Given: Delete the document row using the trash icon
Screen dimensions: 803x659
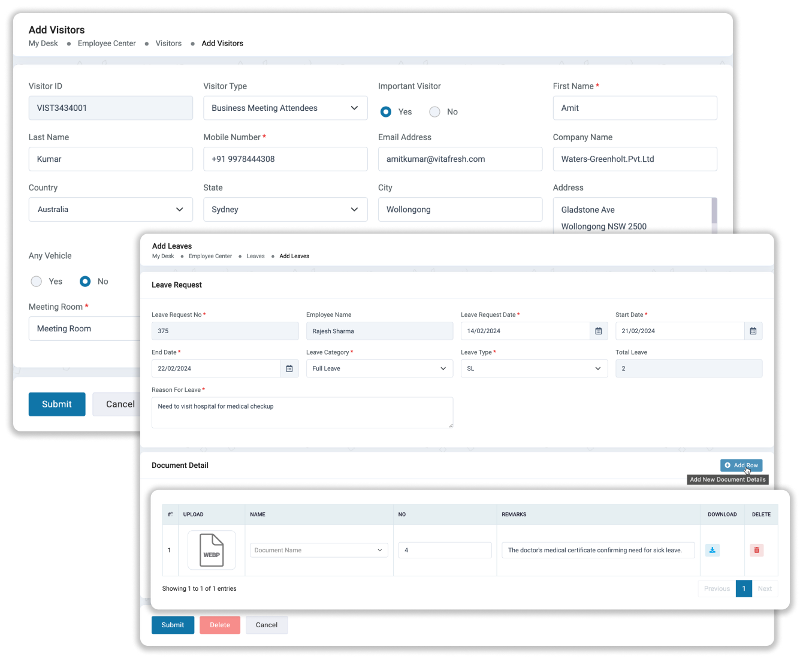Looking at the screenshot, I should click(756, 550).
